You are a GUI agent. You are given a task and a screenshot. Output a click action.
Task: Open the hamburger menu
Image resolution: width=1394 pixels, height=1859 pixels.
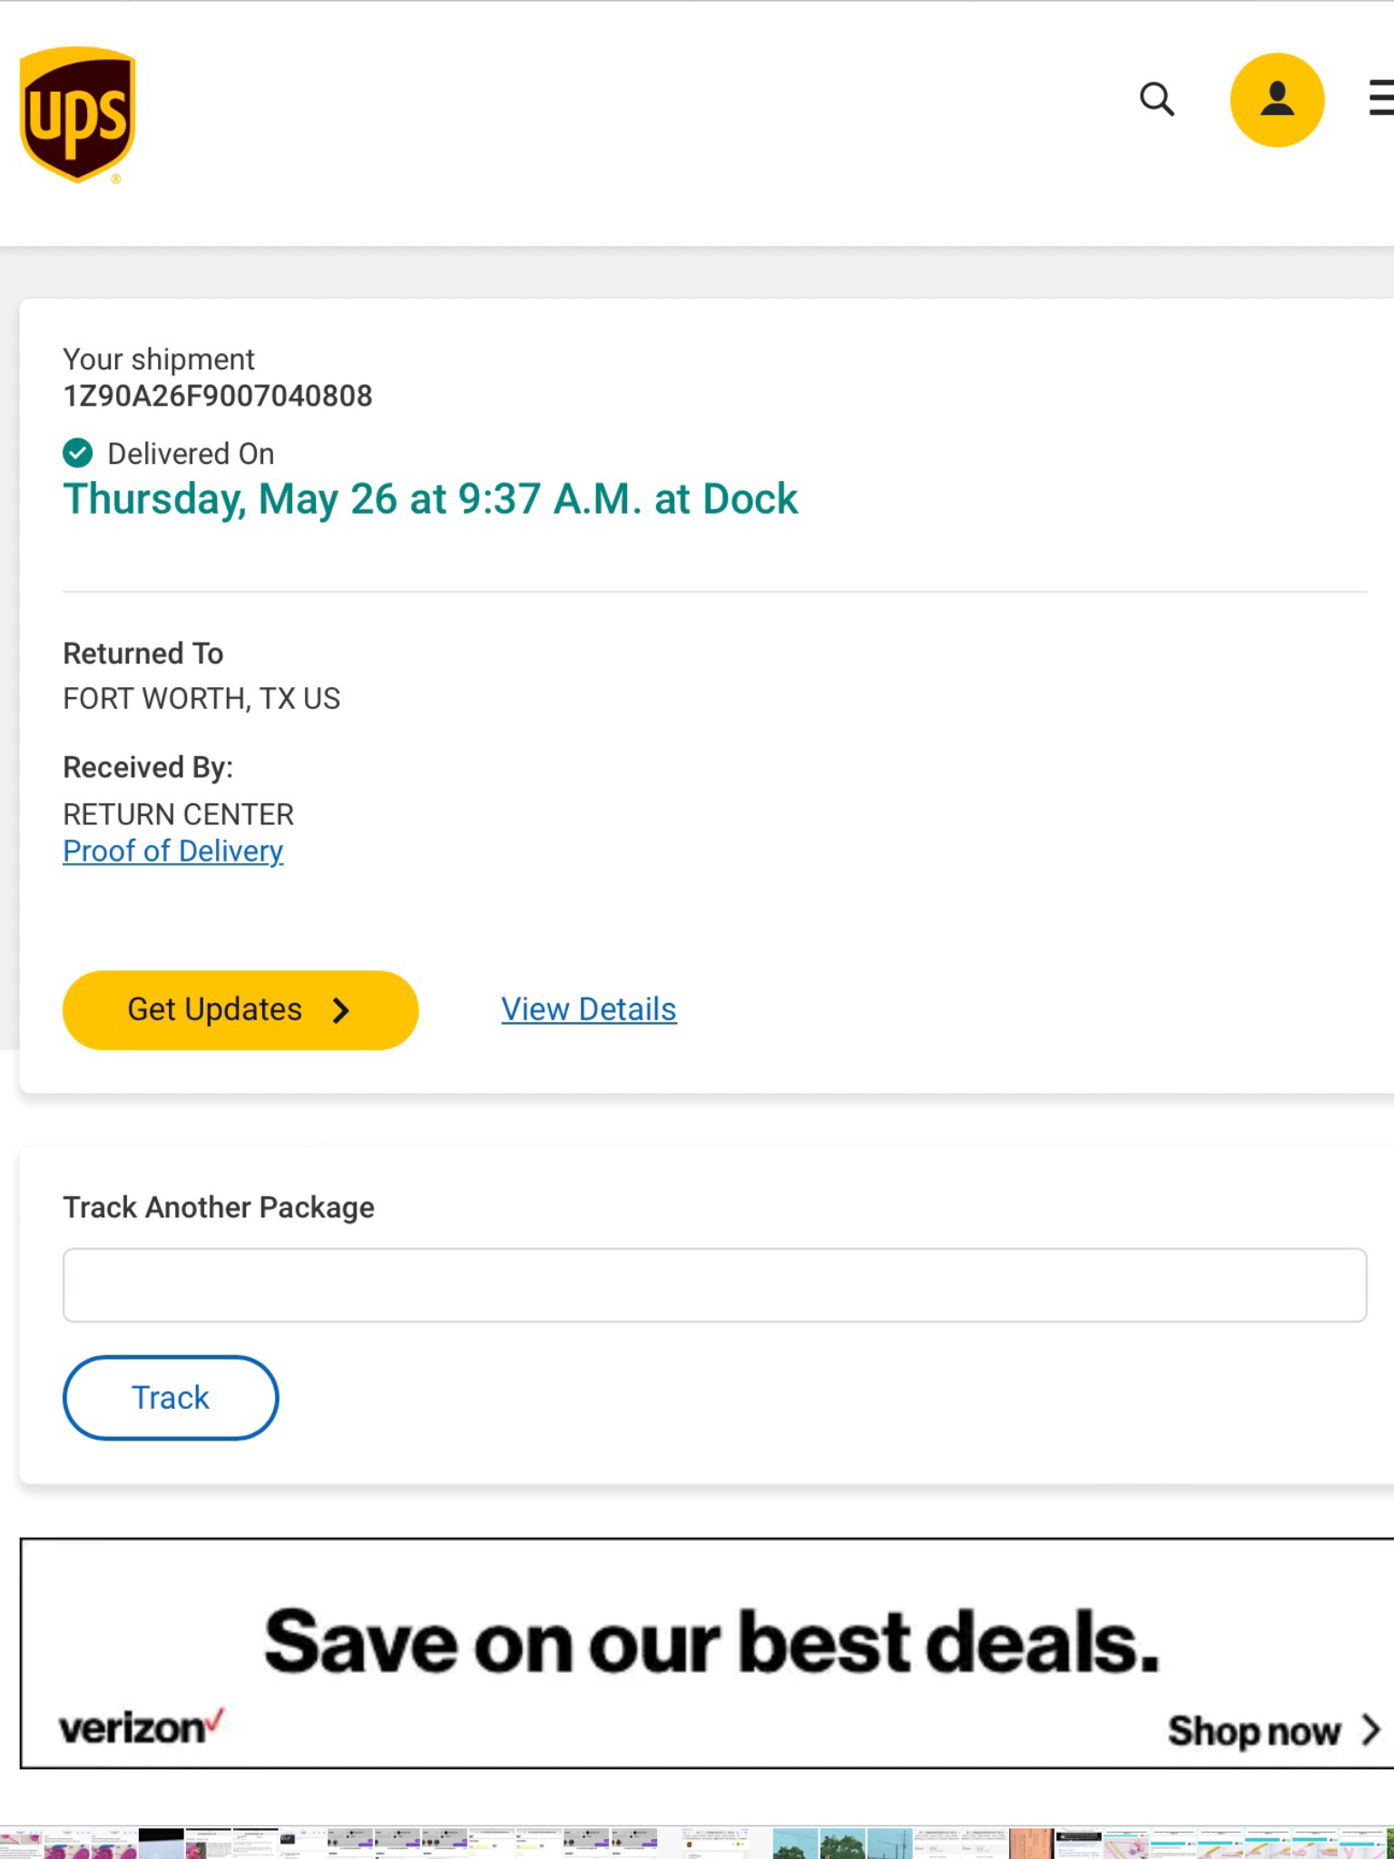1380,98
